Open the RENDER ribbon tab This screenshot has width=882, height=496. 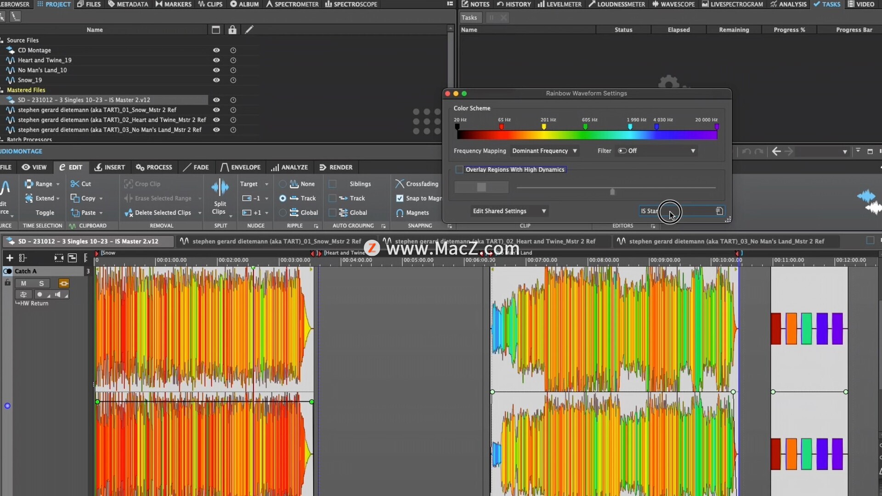pyautogui.click(x=336, y=167)
